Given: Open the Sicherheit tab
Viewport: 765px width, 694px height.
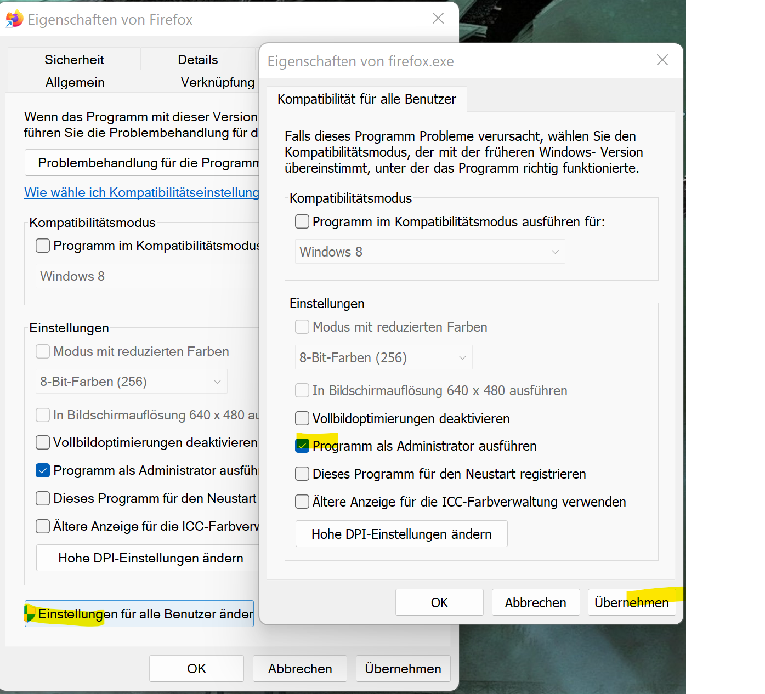Looking at the screenshot, I should [74, 59].
